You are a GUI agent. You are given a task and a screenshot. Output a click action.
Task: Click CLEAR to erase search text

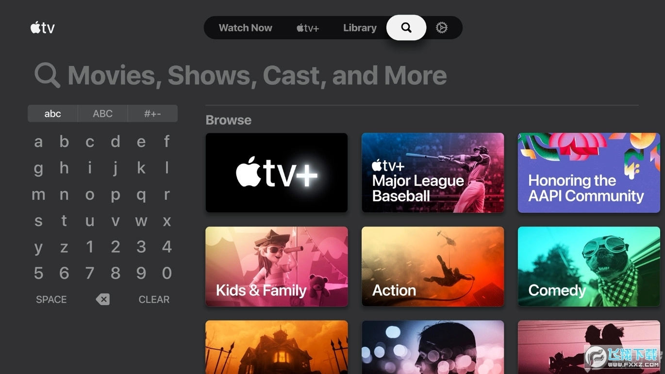tap(154, 299)
